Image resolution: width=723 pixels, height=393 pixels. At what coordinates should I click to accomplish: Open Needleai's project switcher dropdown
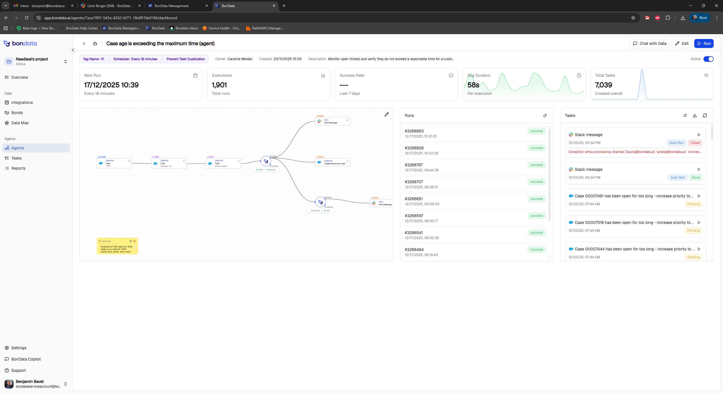click(66, 61)
